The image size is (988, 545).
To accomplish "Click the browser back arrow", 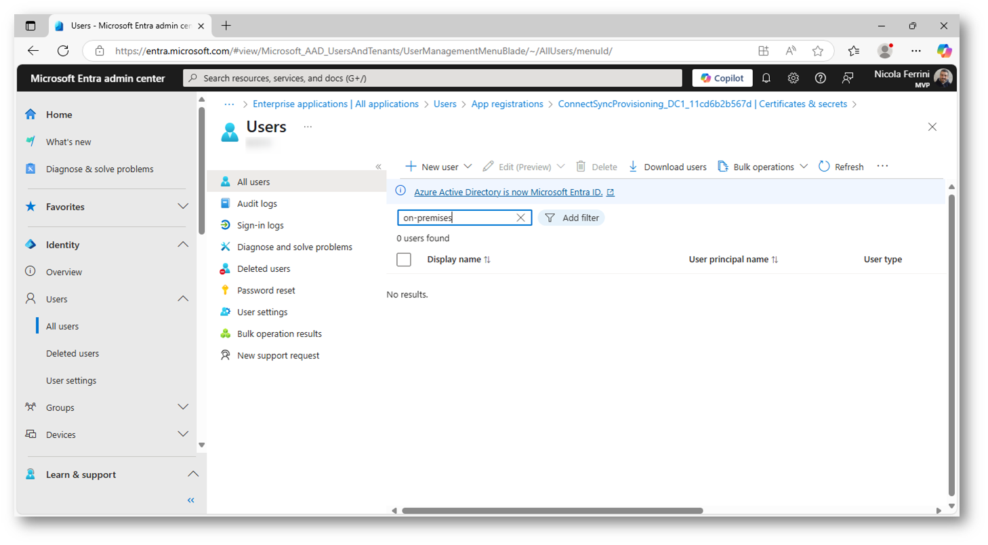I will (x=33, y=51).
